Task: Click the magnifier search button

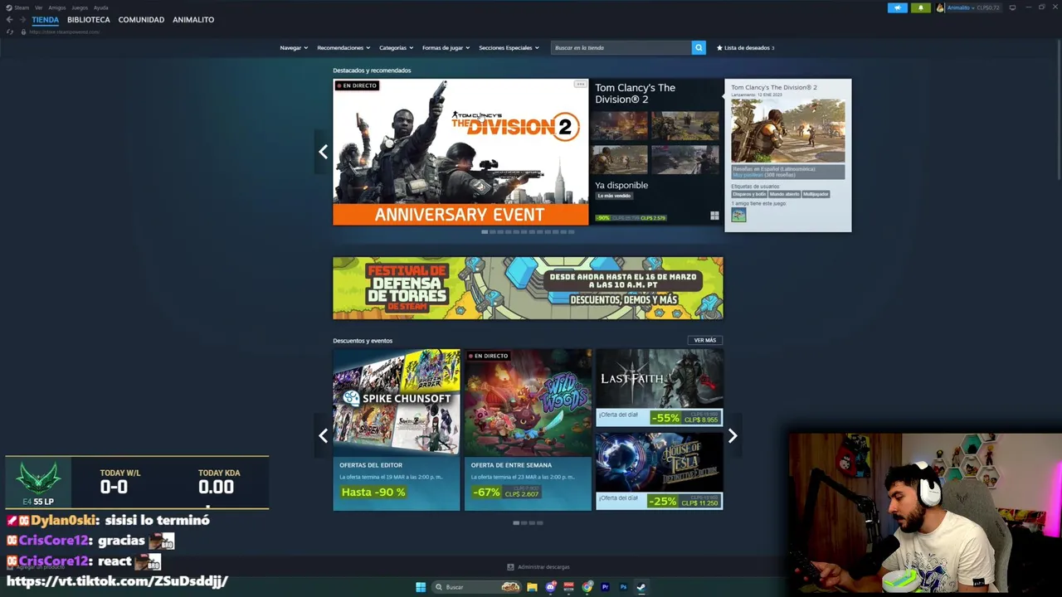Action: pos(699,47)
